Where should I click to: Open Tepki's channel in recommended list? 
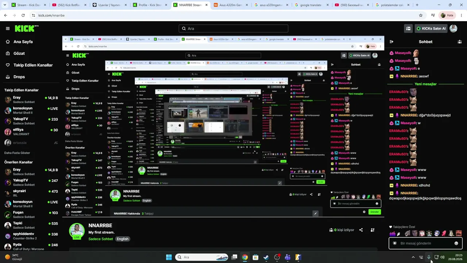pyautogui.click(x=31, y=225)
